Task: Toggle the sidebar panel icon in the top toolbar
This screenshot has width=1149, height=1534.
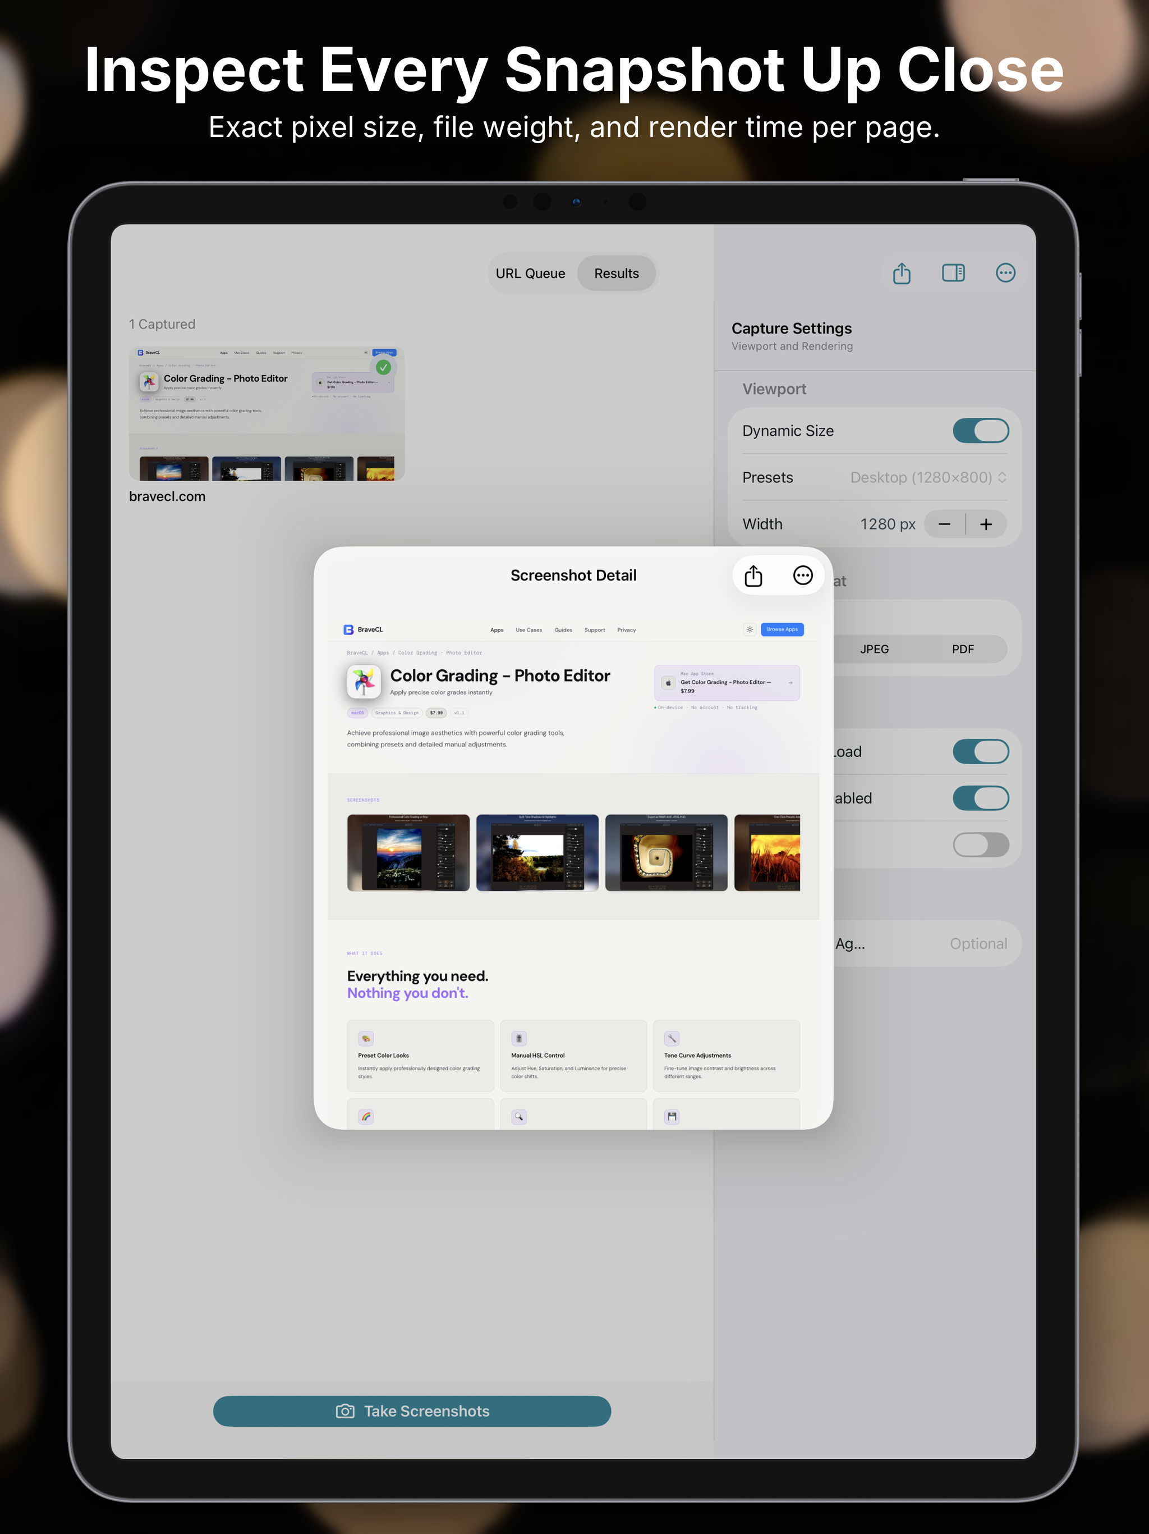Action: (x=954, y=272)
